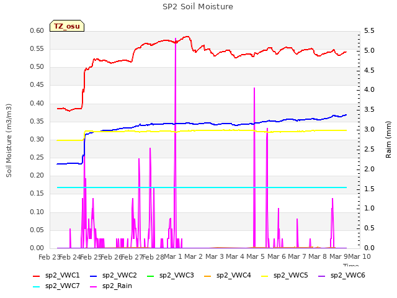
Task: Toggle sp2_VWC2 legend entry
Action: (113, 275)
